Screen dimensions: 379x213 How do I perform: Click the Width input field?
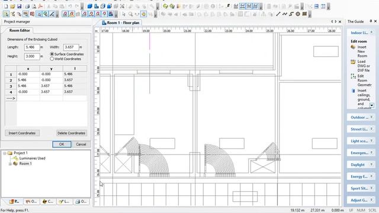point(71,47)
